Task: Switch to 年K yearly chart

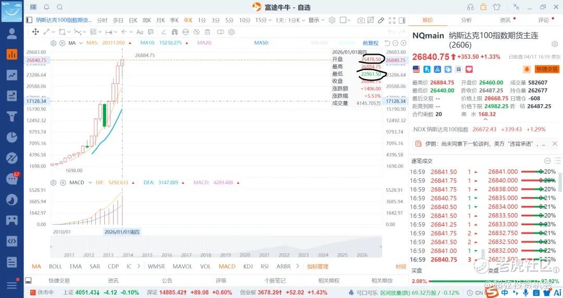Action: [188, 20]
